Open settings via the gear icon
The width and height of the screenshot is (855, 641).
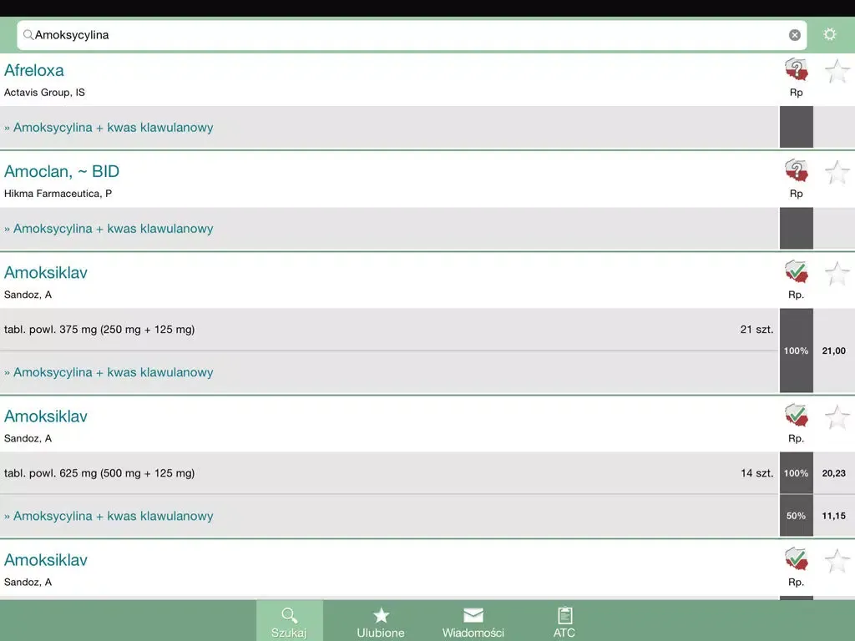(x=829, y=34)
